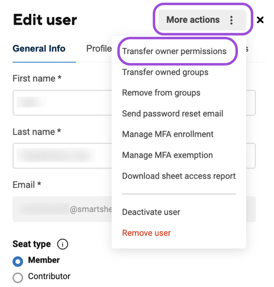Screen dimensions: 274x287
Task: Choose Deactivate user option
Action: pos(151,212)
